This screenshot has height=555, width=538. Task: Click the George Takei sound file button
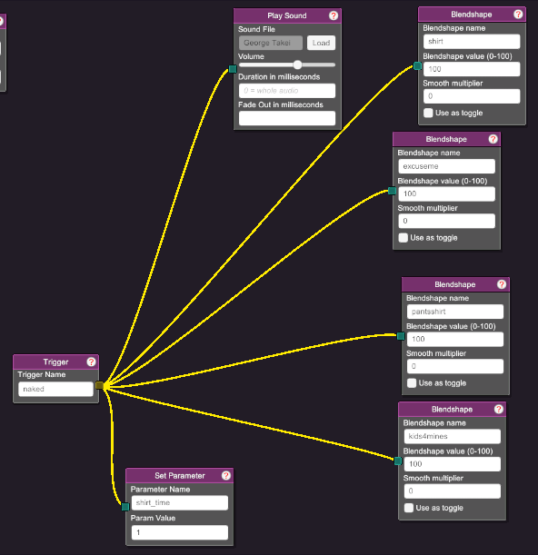click(x=271, y=43)
